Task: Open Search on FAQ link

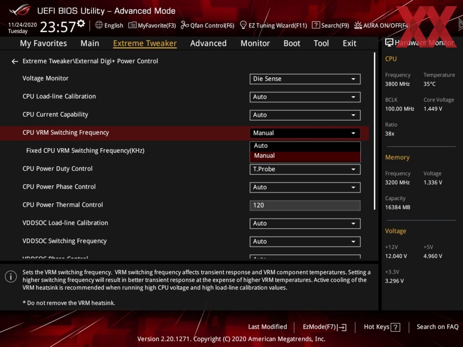Action: point(437,327)
